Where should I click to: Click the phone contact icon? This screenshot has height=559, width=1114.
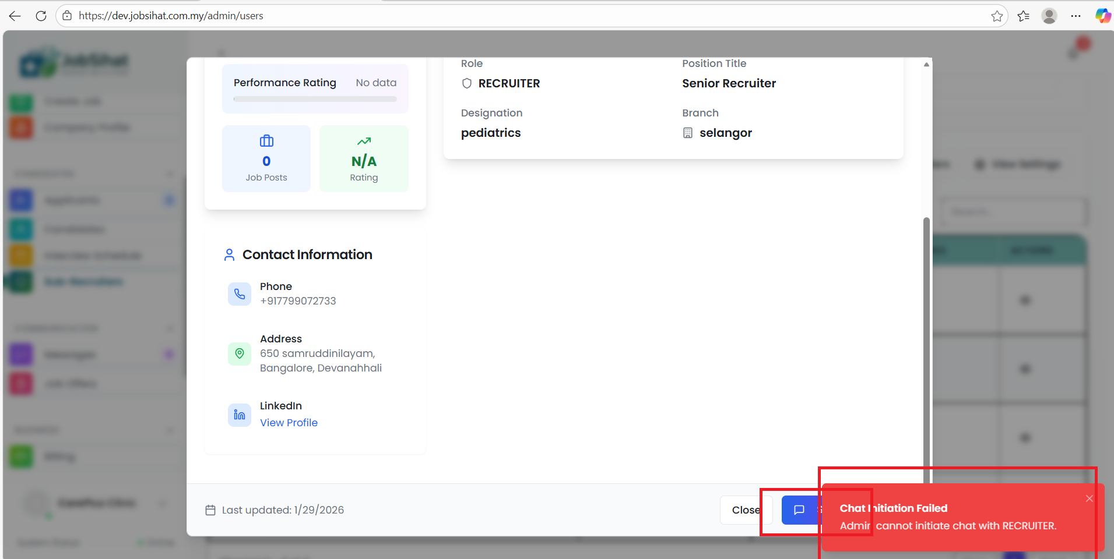tap(240, 294)
